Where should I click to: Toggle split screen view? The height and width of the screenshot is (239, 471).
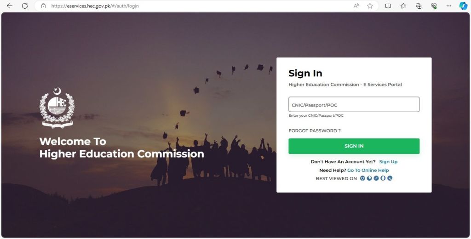point(388,6)
